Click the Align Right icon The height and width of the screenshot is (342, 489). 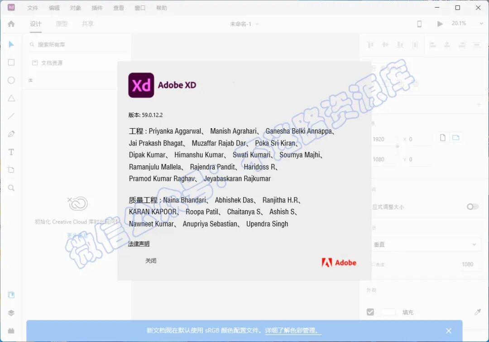pyautogui.click(x=462, y=45)
